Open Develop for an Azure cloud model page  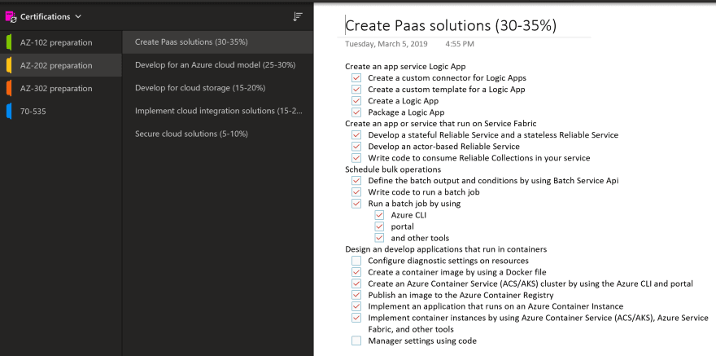tap(218, 65)
